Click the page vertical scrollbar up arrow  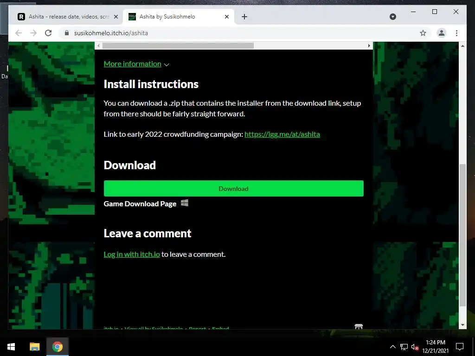click(x=462, y=46)
